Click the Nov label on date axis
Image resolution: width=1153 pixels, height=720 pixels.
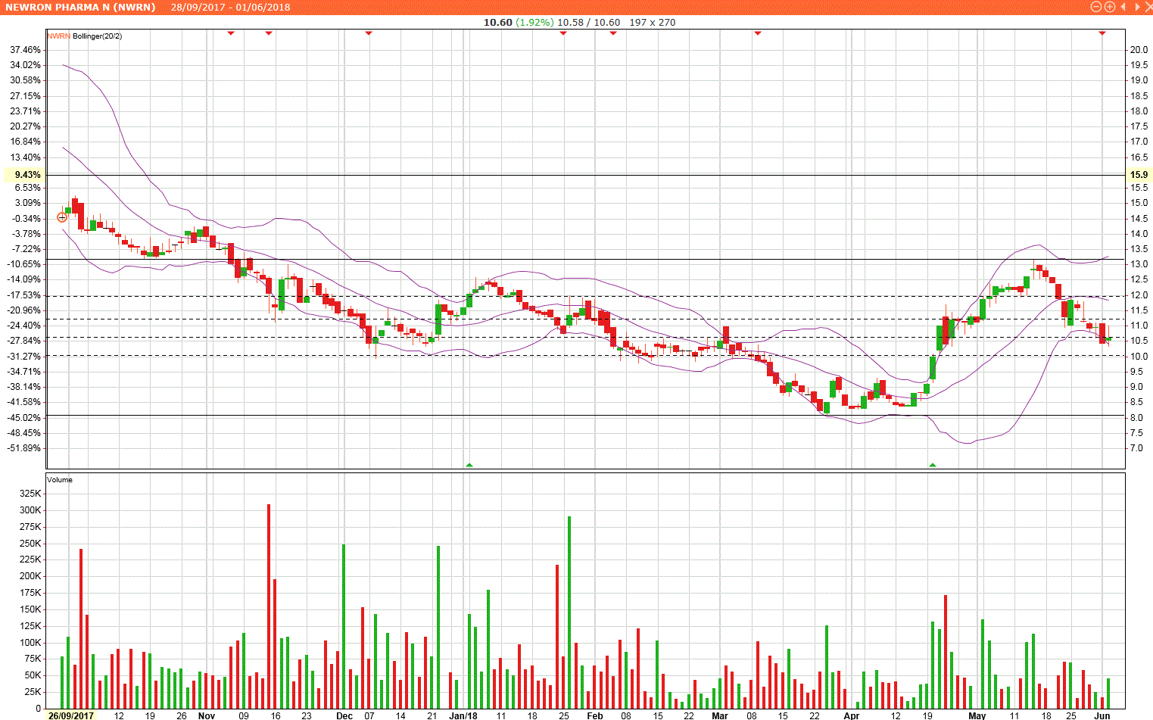click(x=207, y=715)
